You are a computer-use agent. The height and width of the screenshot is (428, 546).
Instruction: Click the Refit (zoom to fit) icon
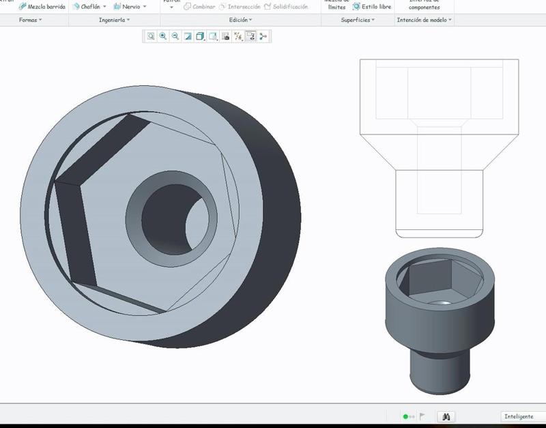tap(151, 36)
